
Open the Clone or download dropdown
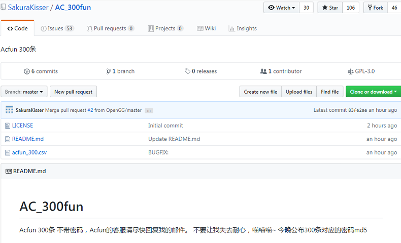(373, 92)
